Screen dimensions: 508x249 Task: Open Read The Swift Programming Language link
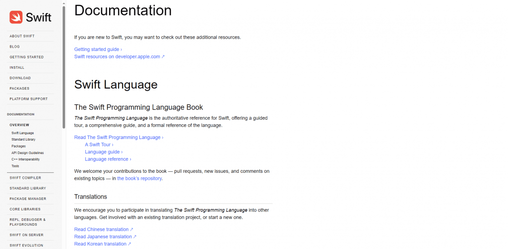119,138
